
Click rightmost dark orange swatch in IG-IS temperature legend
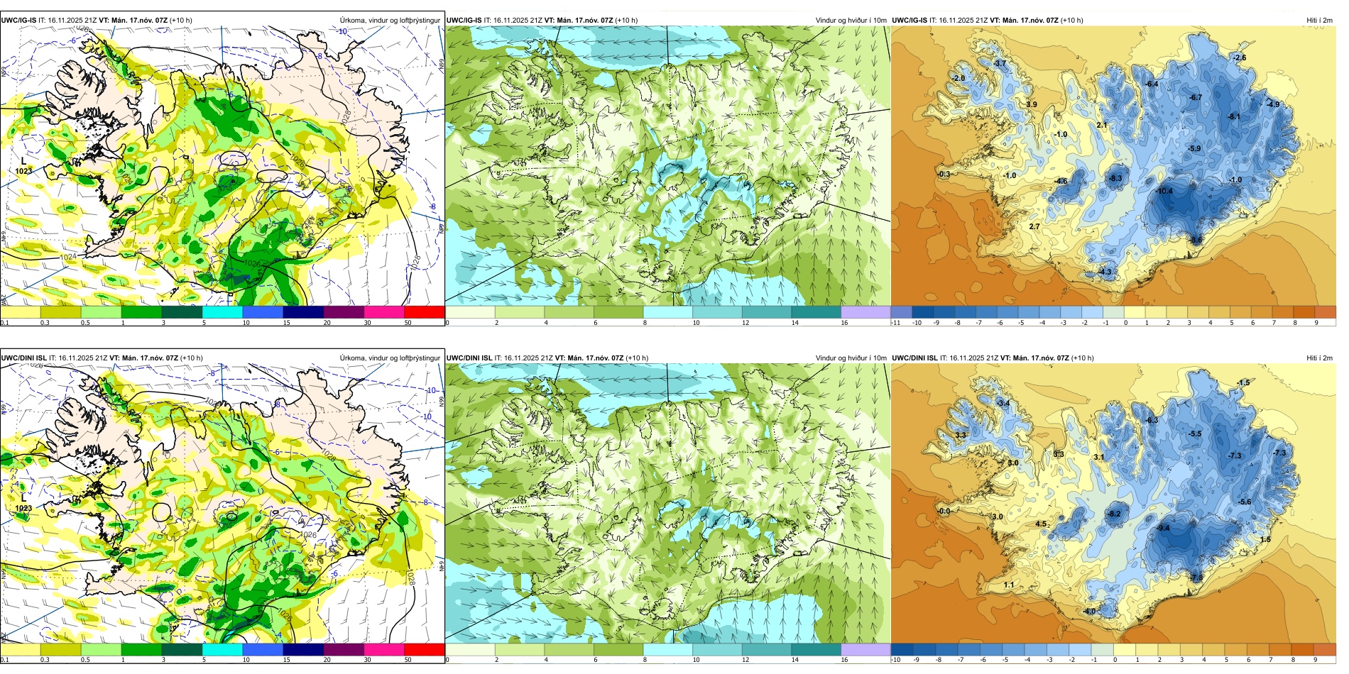pyautogui.click(x=1326, y=312)
